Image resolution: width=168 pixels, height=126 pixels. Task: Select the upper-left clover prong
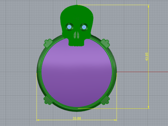(x=48, y=43)
